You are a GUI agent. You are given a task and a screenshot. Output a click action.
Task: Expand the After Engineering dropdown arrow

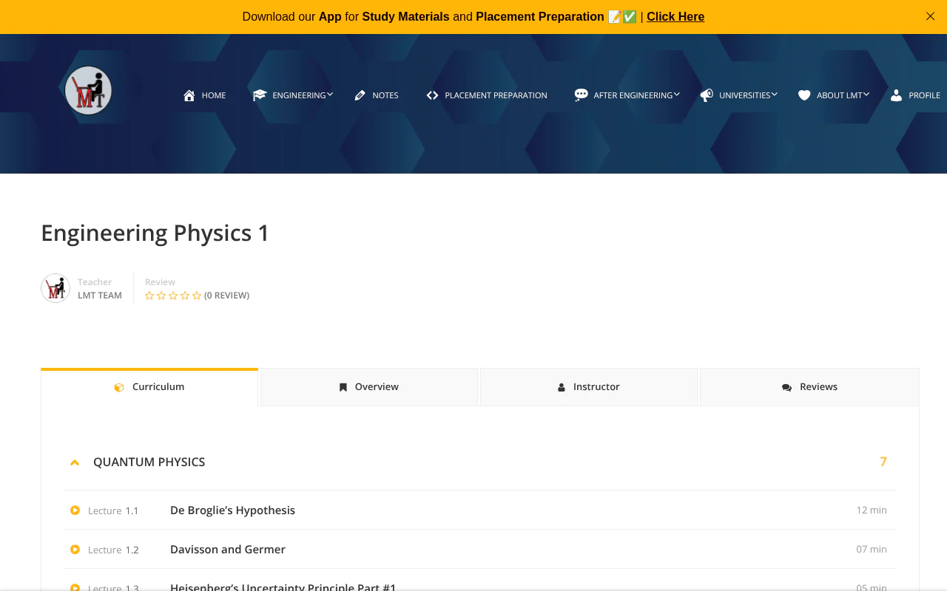[677, 95]
